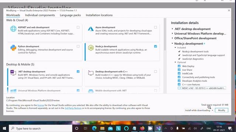The width and height of the screenshot is (236, 132).
Task: Click the Python development logo icon
Action: tap(13, 48)
